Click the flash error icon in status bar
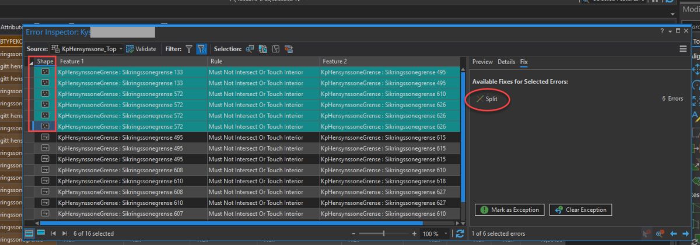Image resolution: width=700 pixels, height=245 pixels. tap(646, 233)
